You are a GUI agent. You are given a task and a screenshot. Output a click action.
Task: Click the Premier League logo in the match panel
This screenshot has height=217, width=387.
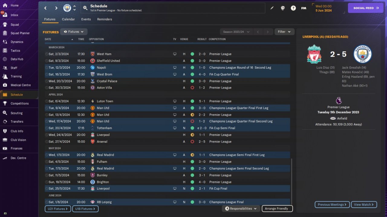click(339, 101)
